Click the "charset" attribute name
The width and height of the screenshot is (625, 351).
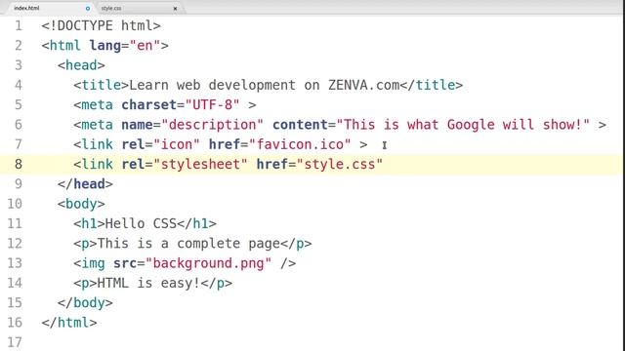tap(148, 105)
